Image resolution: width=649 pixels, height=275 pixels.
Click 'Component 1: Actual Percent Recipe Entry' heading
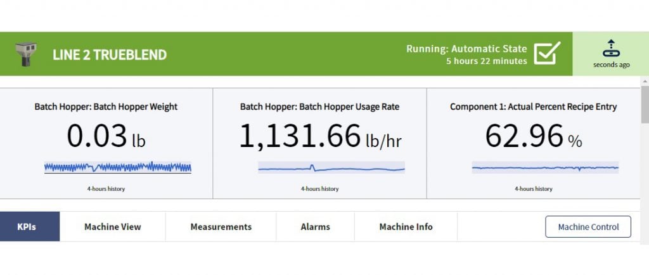point(534,106)
